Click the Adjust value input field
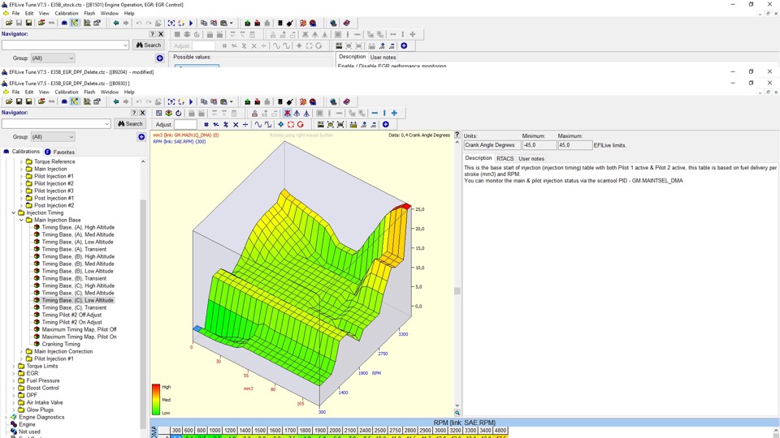Image resolution: width=780 pixels, height=438 pixels. pyautogui.click(x=185, y=125)
